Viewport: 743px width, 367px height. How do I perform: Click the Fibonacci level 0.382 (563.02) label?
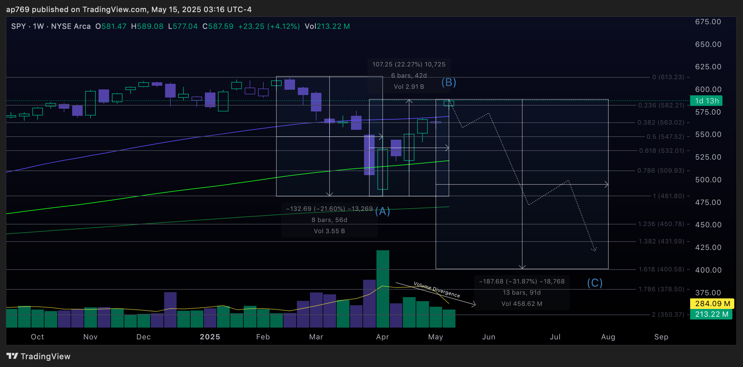(x=661, y=122)
